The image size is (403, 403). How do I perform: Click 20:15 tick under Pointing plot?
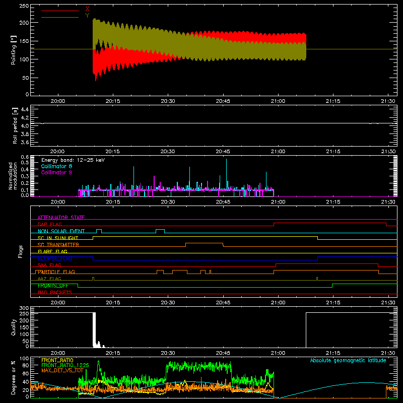click(113, 101)
